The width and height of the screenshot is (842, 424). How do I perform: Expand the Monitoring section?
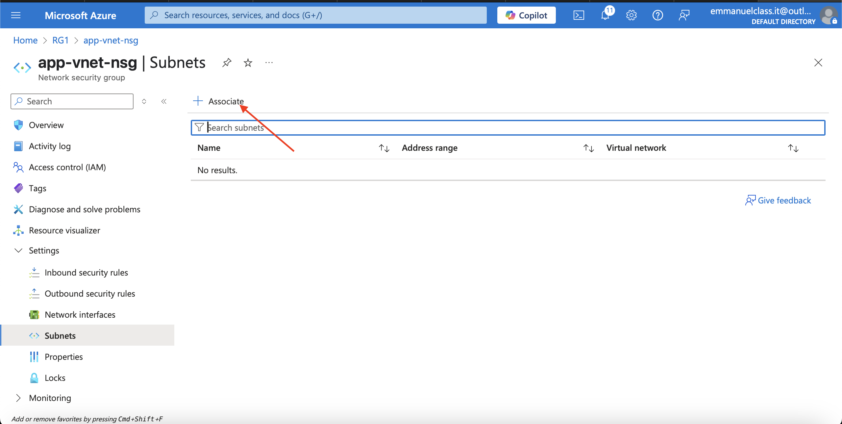pos(18,398)
